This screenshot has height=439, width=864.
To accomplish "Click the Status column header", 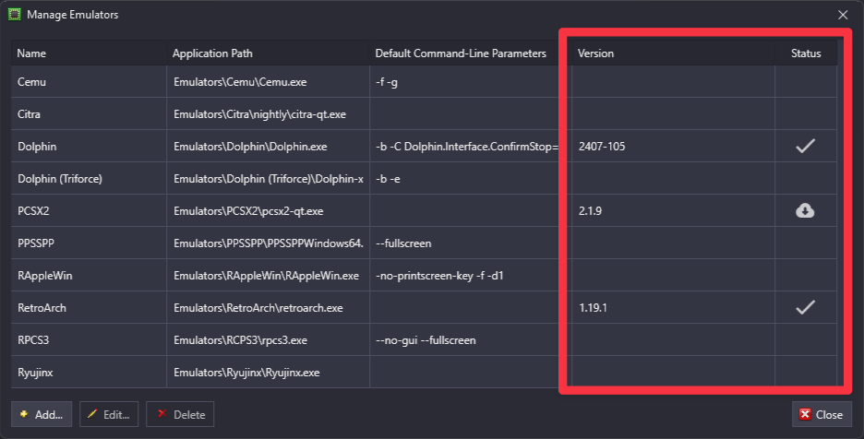I will point(806,53).
